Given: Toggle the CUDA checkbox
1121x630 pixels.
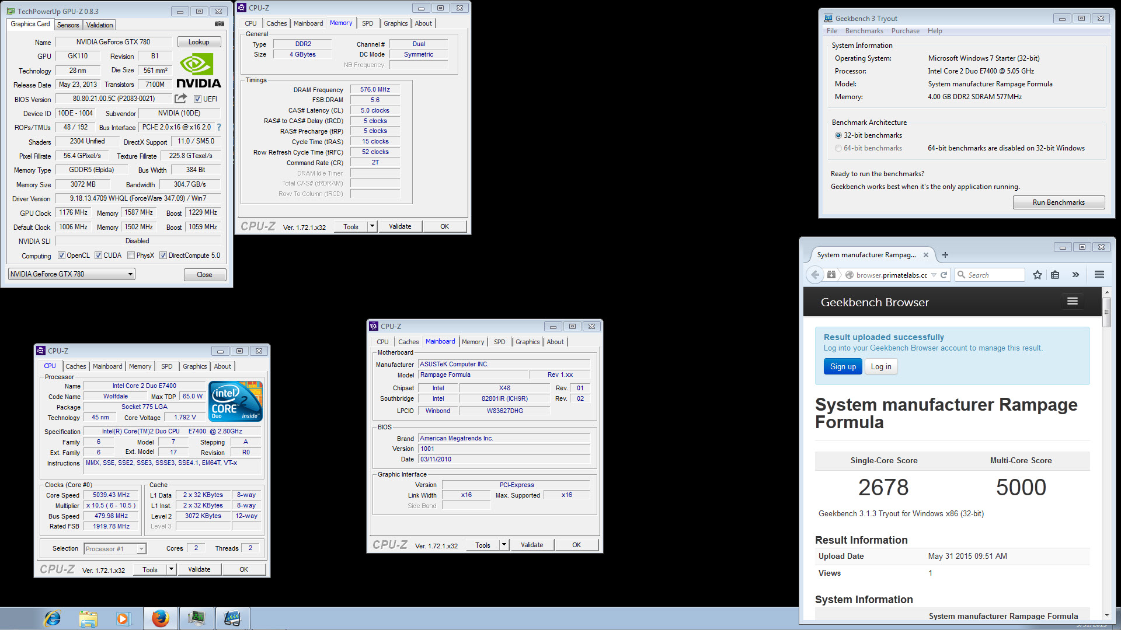Looking at the screenshot, I should (98, 256).
